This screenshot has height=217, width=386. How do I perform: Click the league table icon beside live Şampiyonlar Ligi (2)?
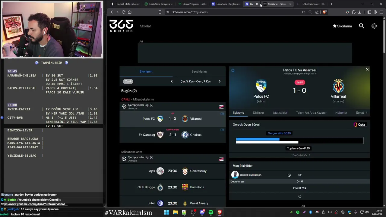tap(221, 107)
